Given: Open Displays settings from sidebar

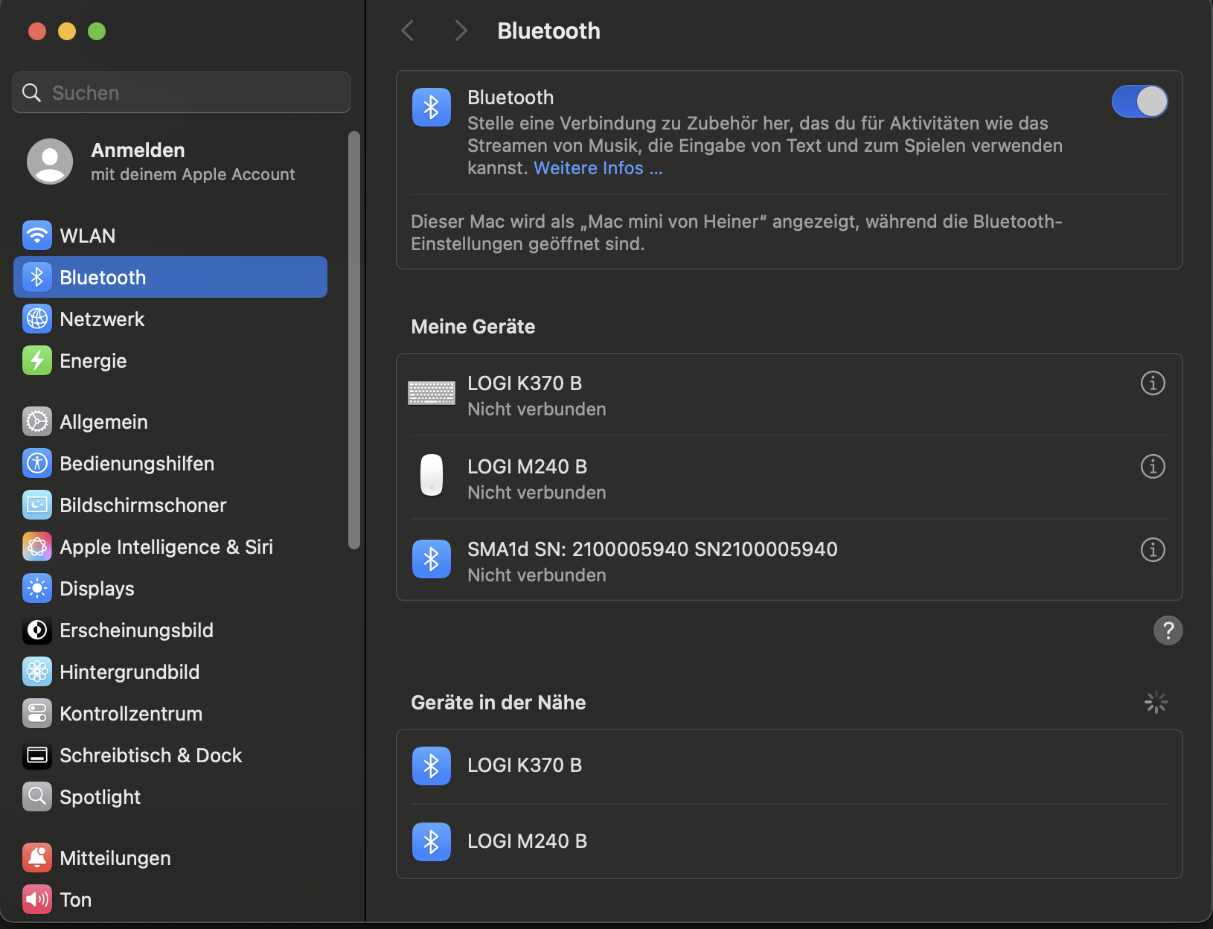Looking at the screenshot, I should pyautogui.click(x=97, y=589).
